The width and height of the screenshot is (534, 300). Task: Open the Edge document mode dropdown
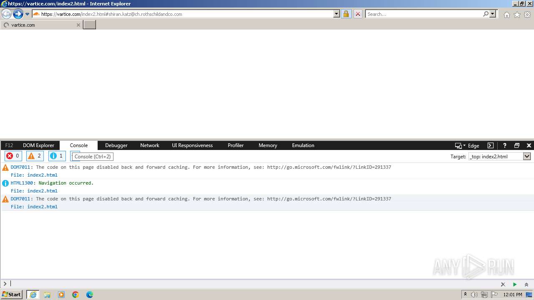[467, 145]
